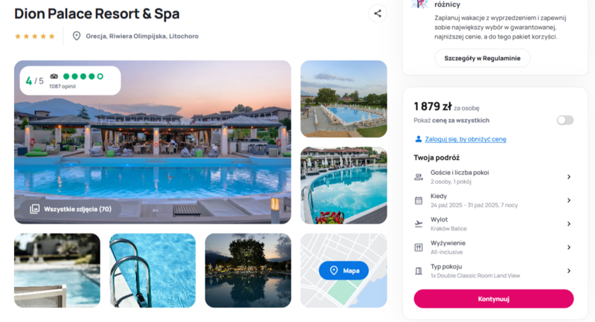The image size is (595, 322).
Task: Expand the Wylot Kraków Balice chevron
Action: pos(569,224)
